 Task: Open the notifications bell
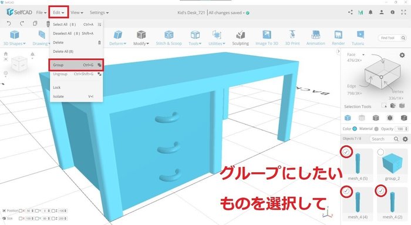pos(370,12)
